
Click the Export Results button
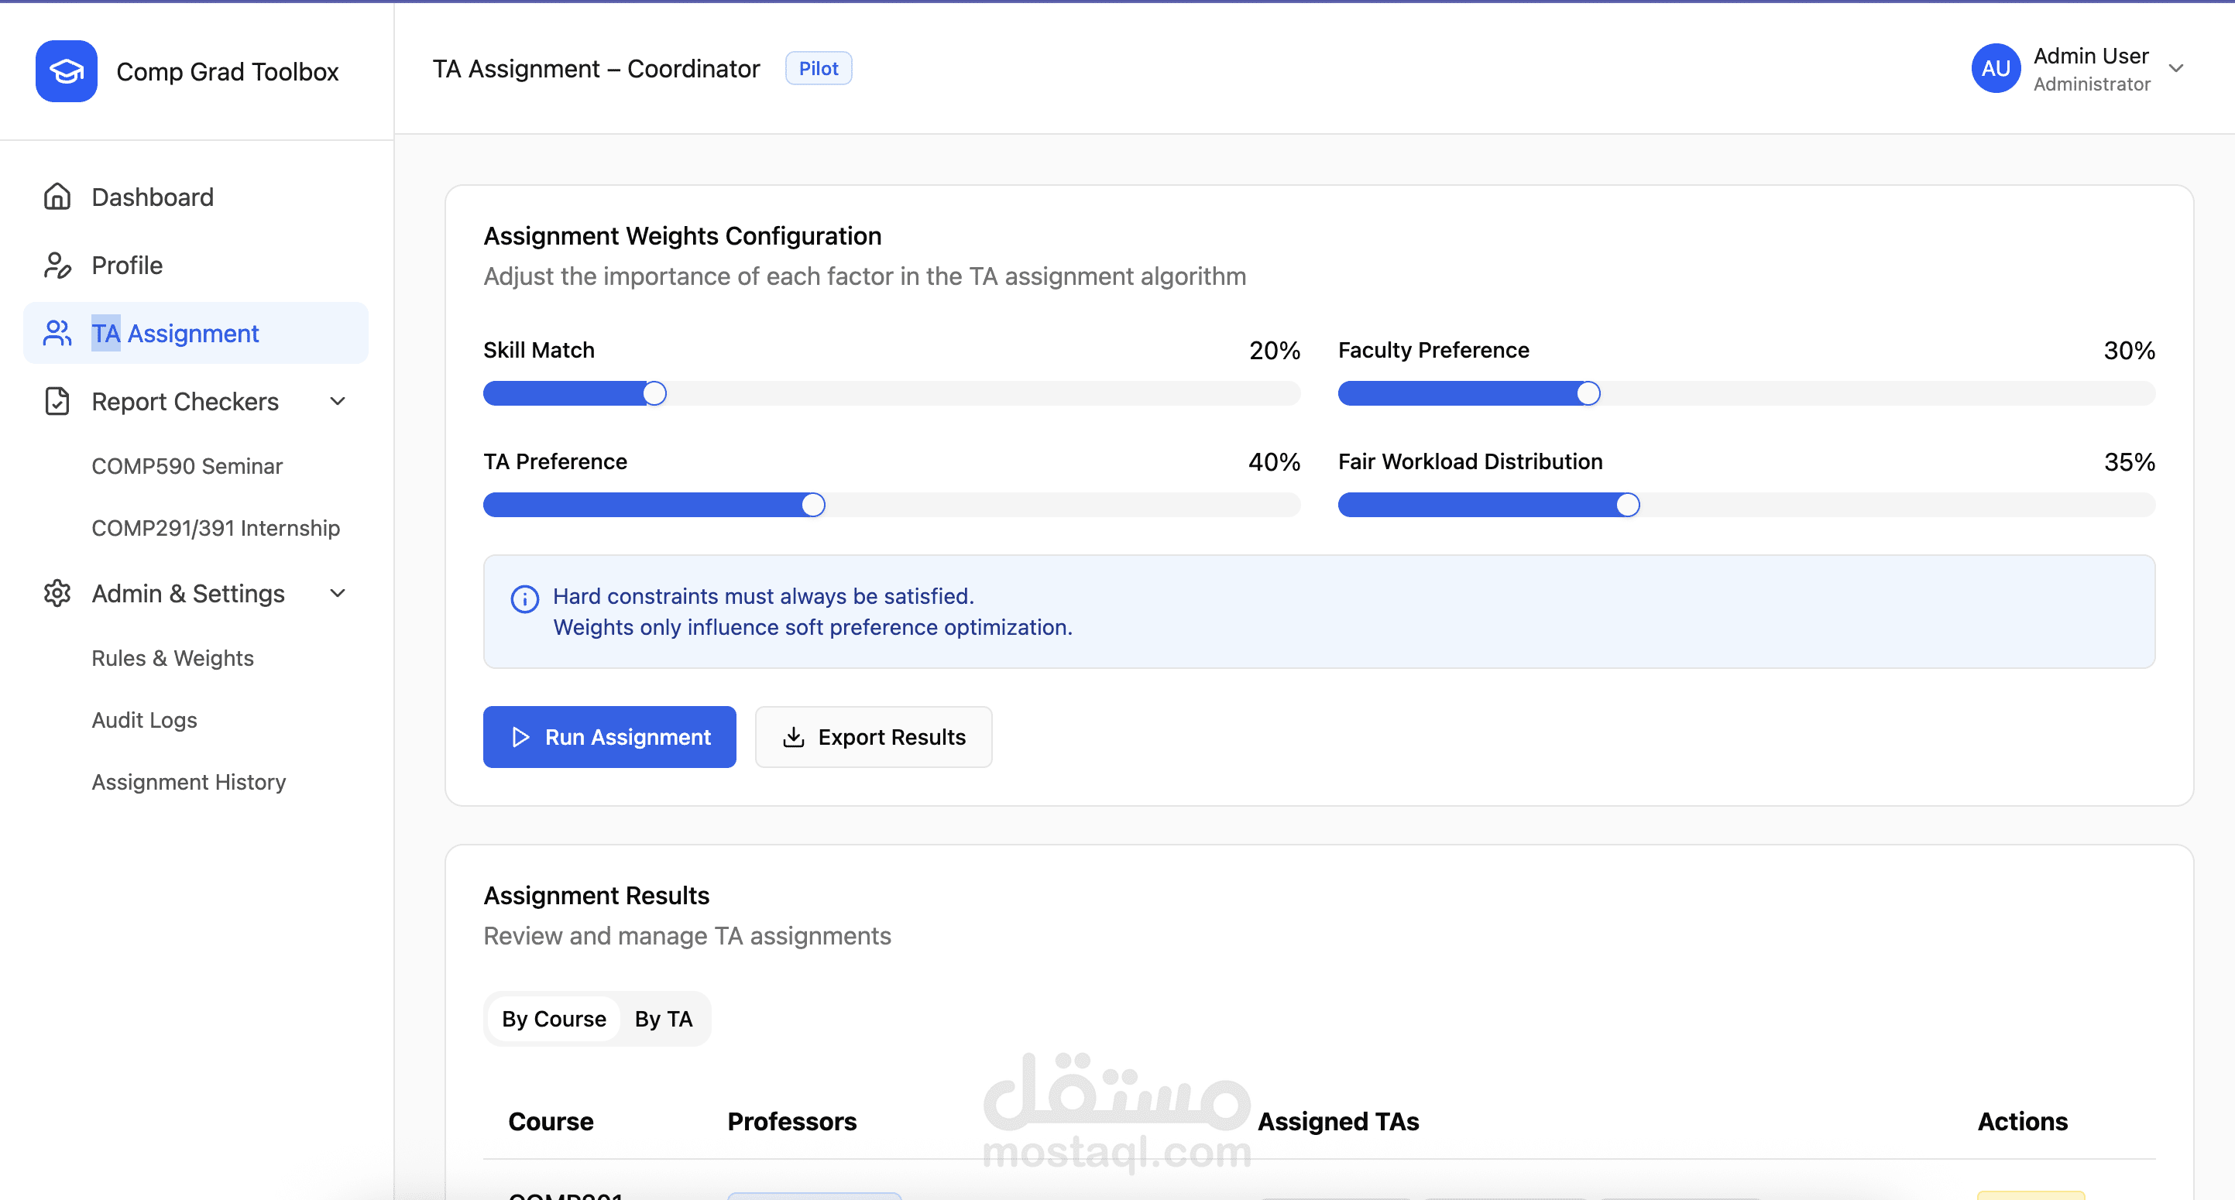pyautogui.click(x=873, y=737)
